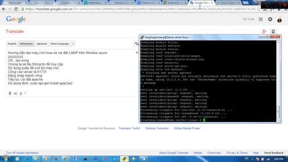288x162 pixels.
Task: Open the Community footer link
Action: coord(214,153)
